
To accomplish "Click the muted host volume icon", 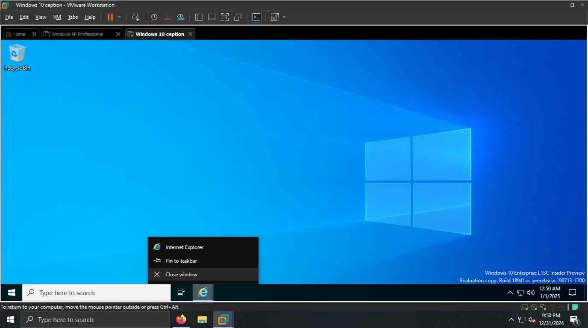I will 532,319.
